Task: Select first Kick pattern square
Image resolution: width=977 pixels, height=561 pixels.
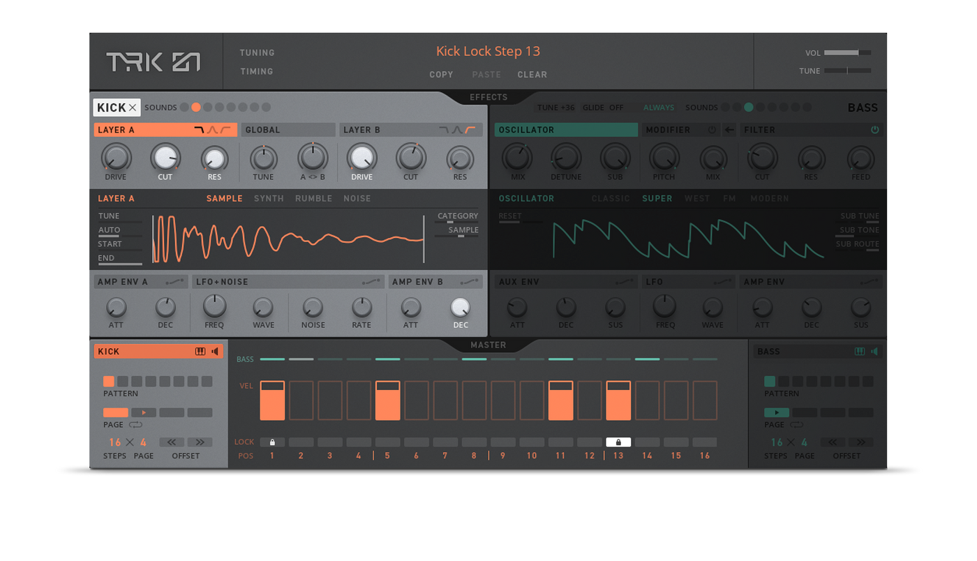Action: (x=109, y=382)
